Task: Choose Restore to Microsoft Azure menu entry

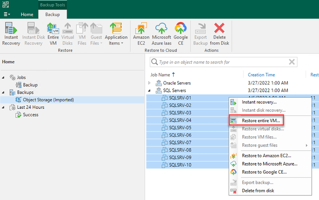Action: pos(269,164)
